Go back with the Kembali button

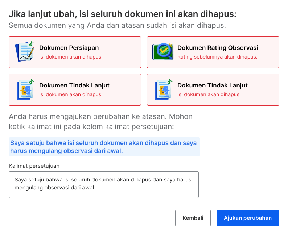pos(193,218)
